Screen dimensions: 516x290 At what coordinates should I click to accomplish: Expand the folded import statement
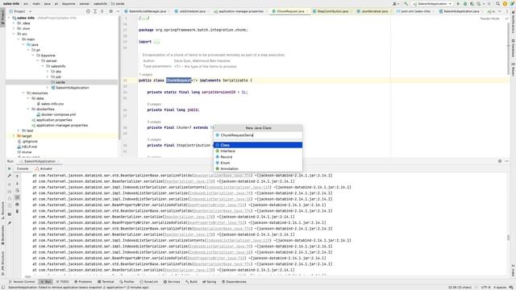pyautogui.click(x=156, y=42)
